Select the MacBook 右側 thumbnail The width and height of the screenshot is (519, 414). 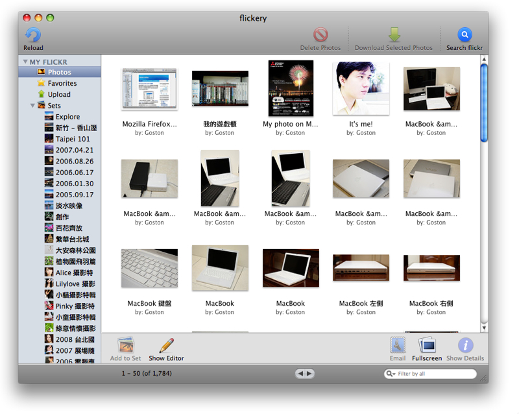(431, 267)
